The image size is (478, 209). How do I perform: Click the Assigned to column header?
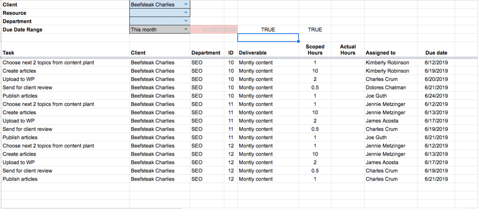[380, 53]
